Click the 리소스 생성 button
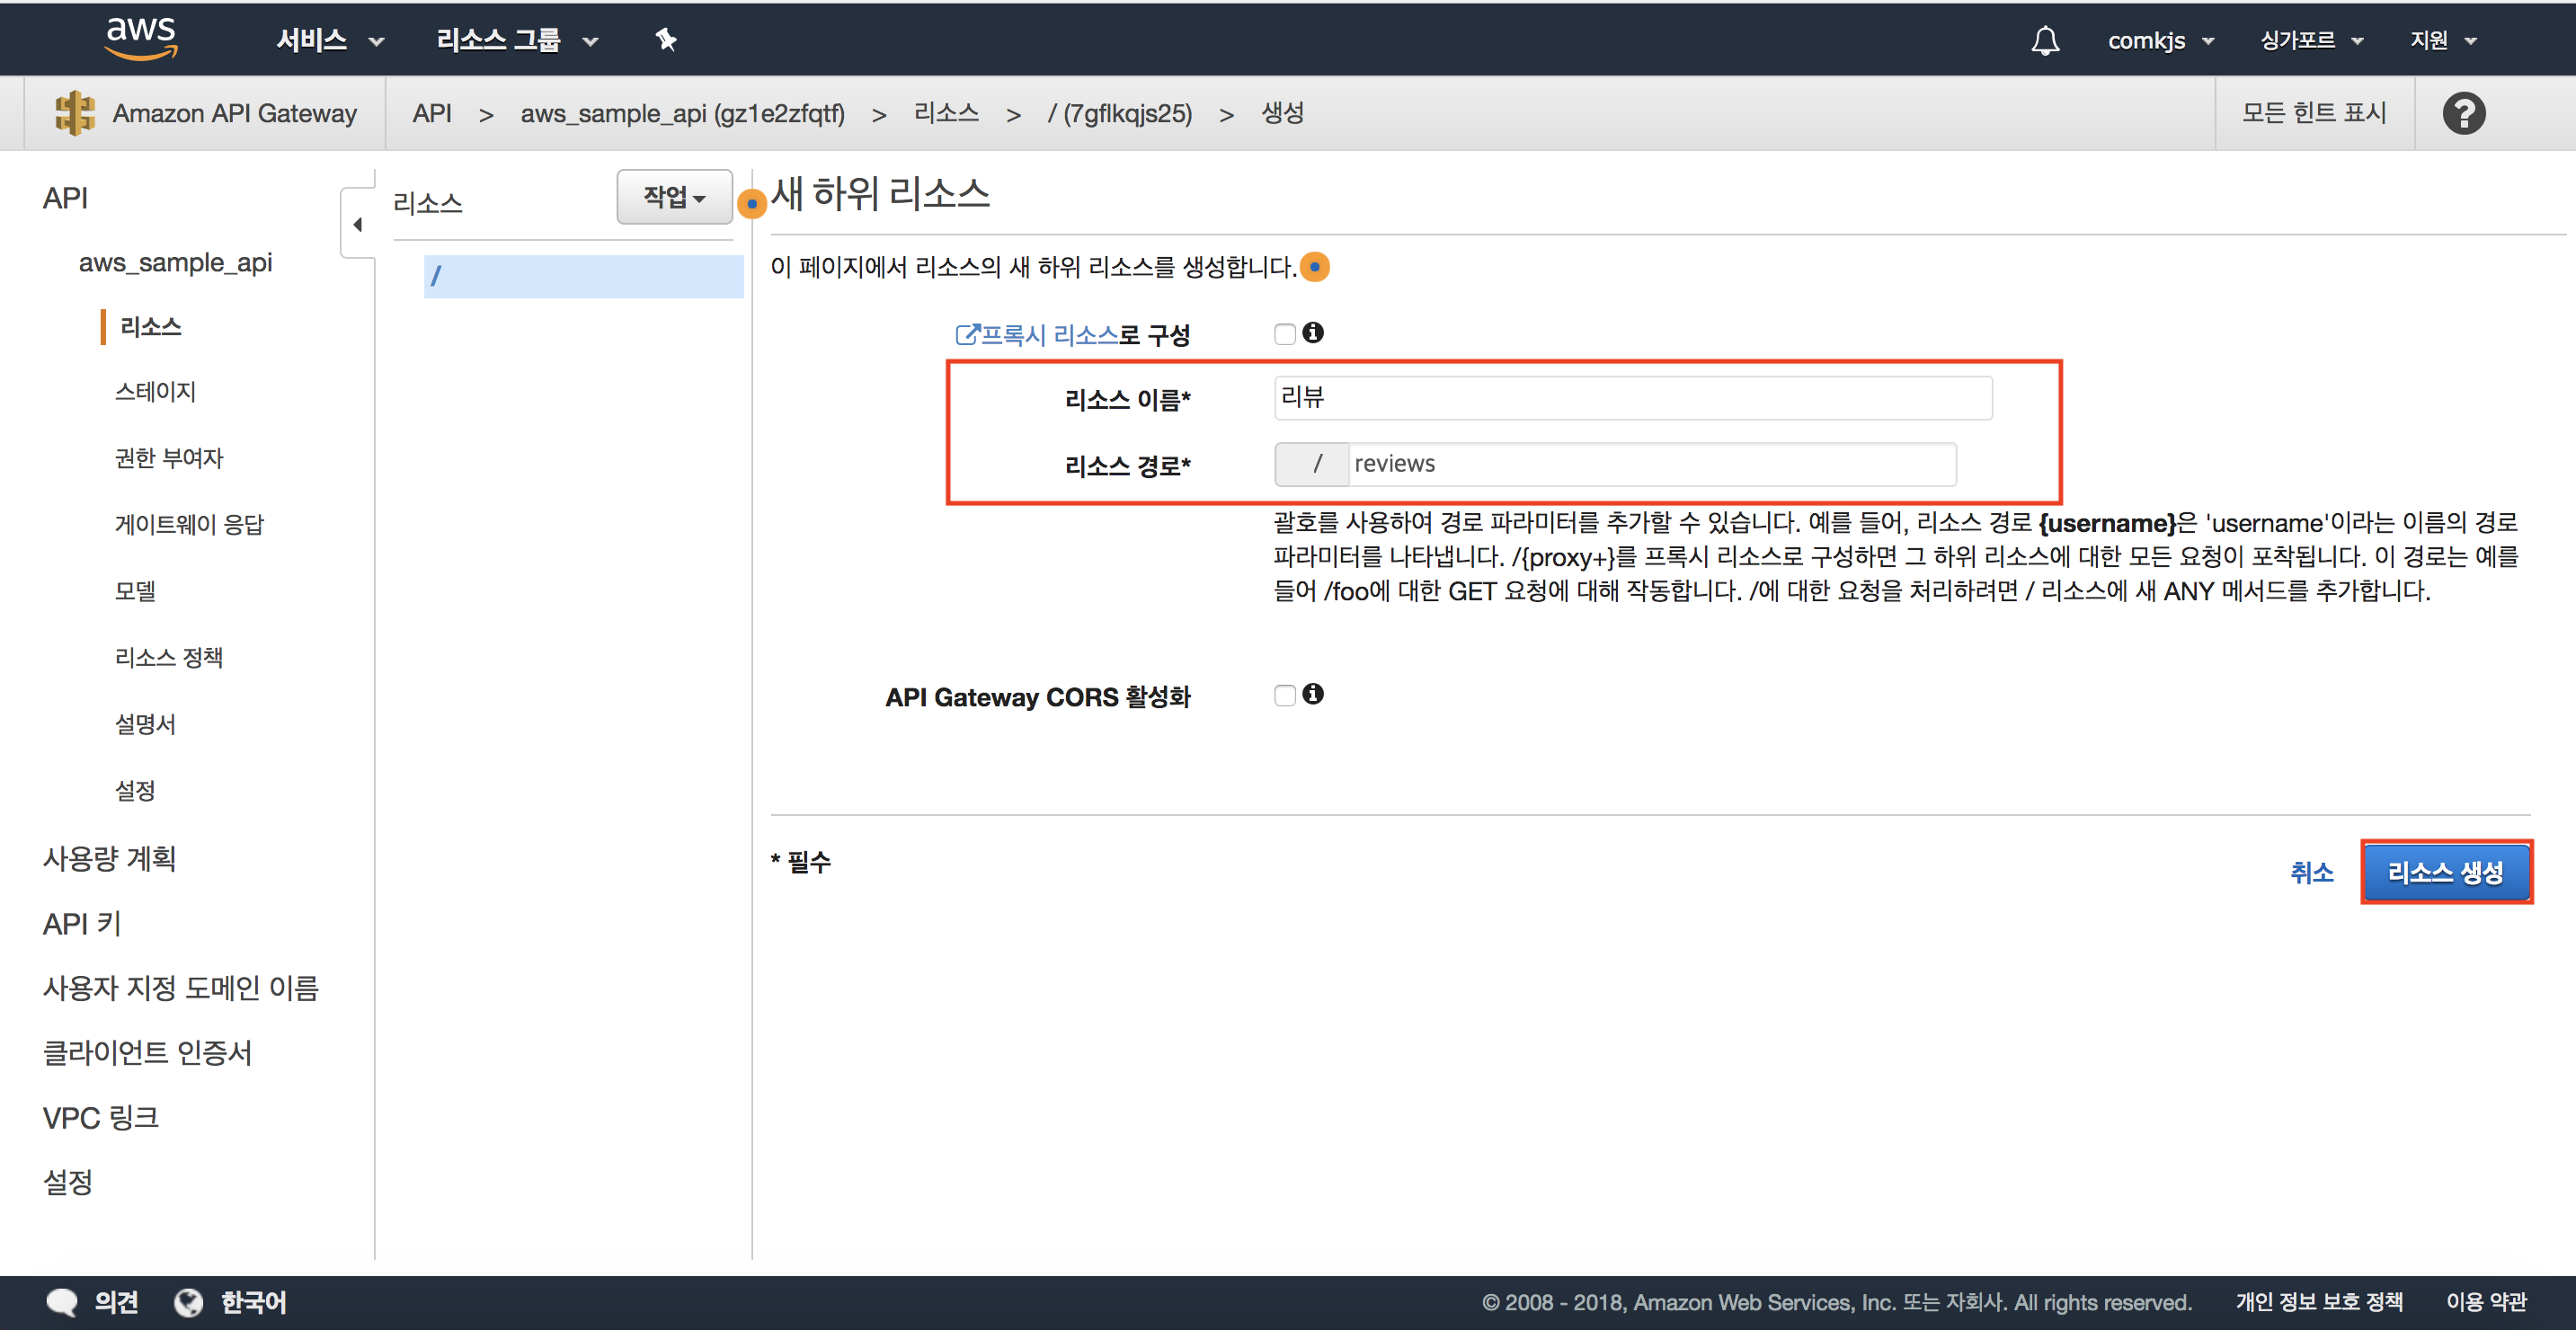 pos(2445,872)
